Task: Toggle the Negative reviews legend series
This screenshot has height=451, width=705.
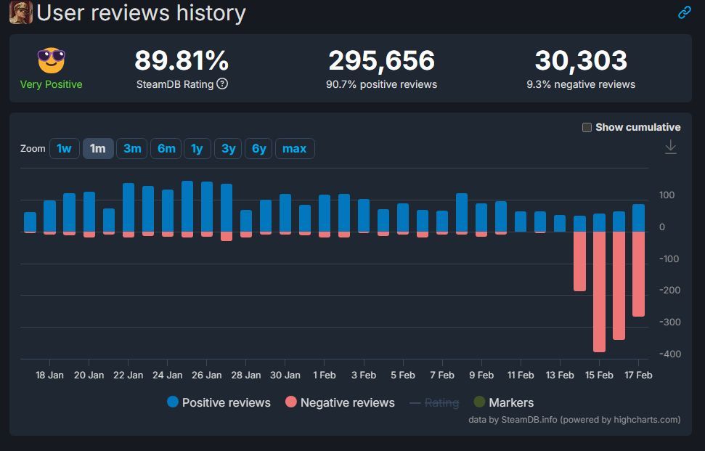Action: pos(340,402)
